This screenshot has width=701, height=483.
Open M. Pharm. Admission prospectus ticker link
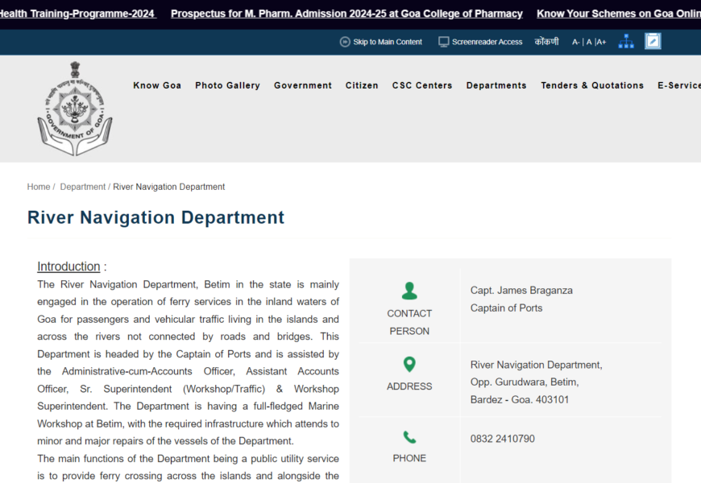346,14
